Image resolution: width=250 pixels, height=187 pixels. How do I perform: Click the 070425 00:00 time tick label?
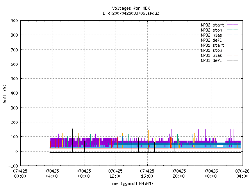pos(20,174)
